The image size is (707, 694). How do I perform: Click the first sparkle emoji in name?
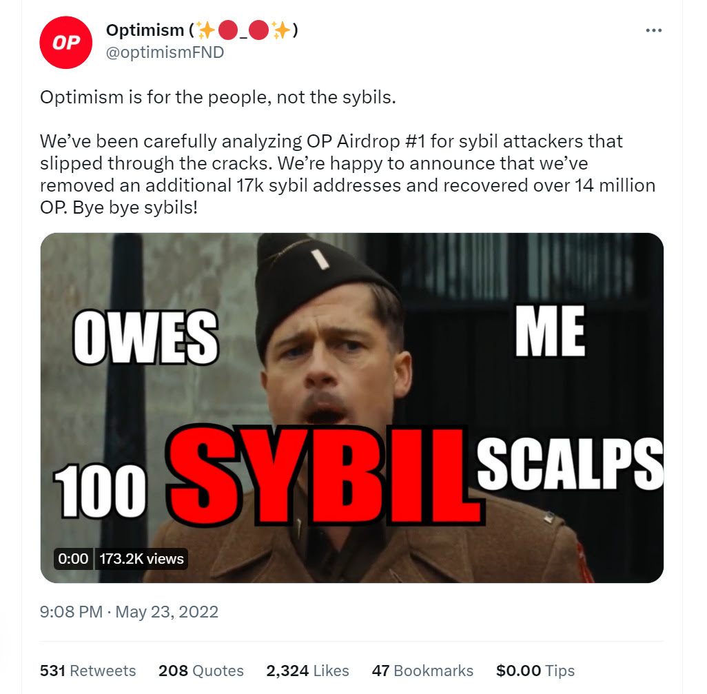(x=206, y=30)
